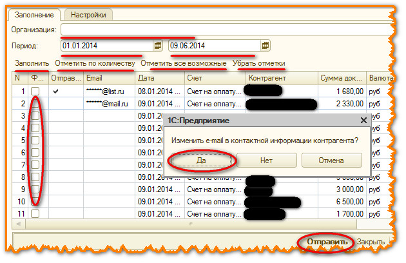Confirm with the Да button
The height and width of the screenshot is (263, 406).
click(201, 161)
